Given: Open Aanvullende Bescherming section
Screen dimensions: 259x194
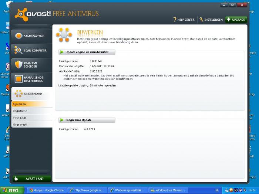Looking at the screenshot, I should (32, 79).
